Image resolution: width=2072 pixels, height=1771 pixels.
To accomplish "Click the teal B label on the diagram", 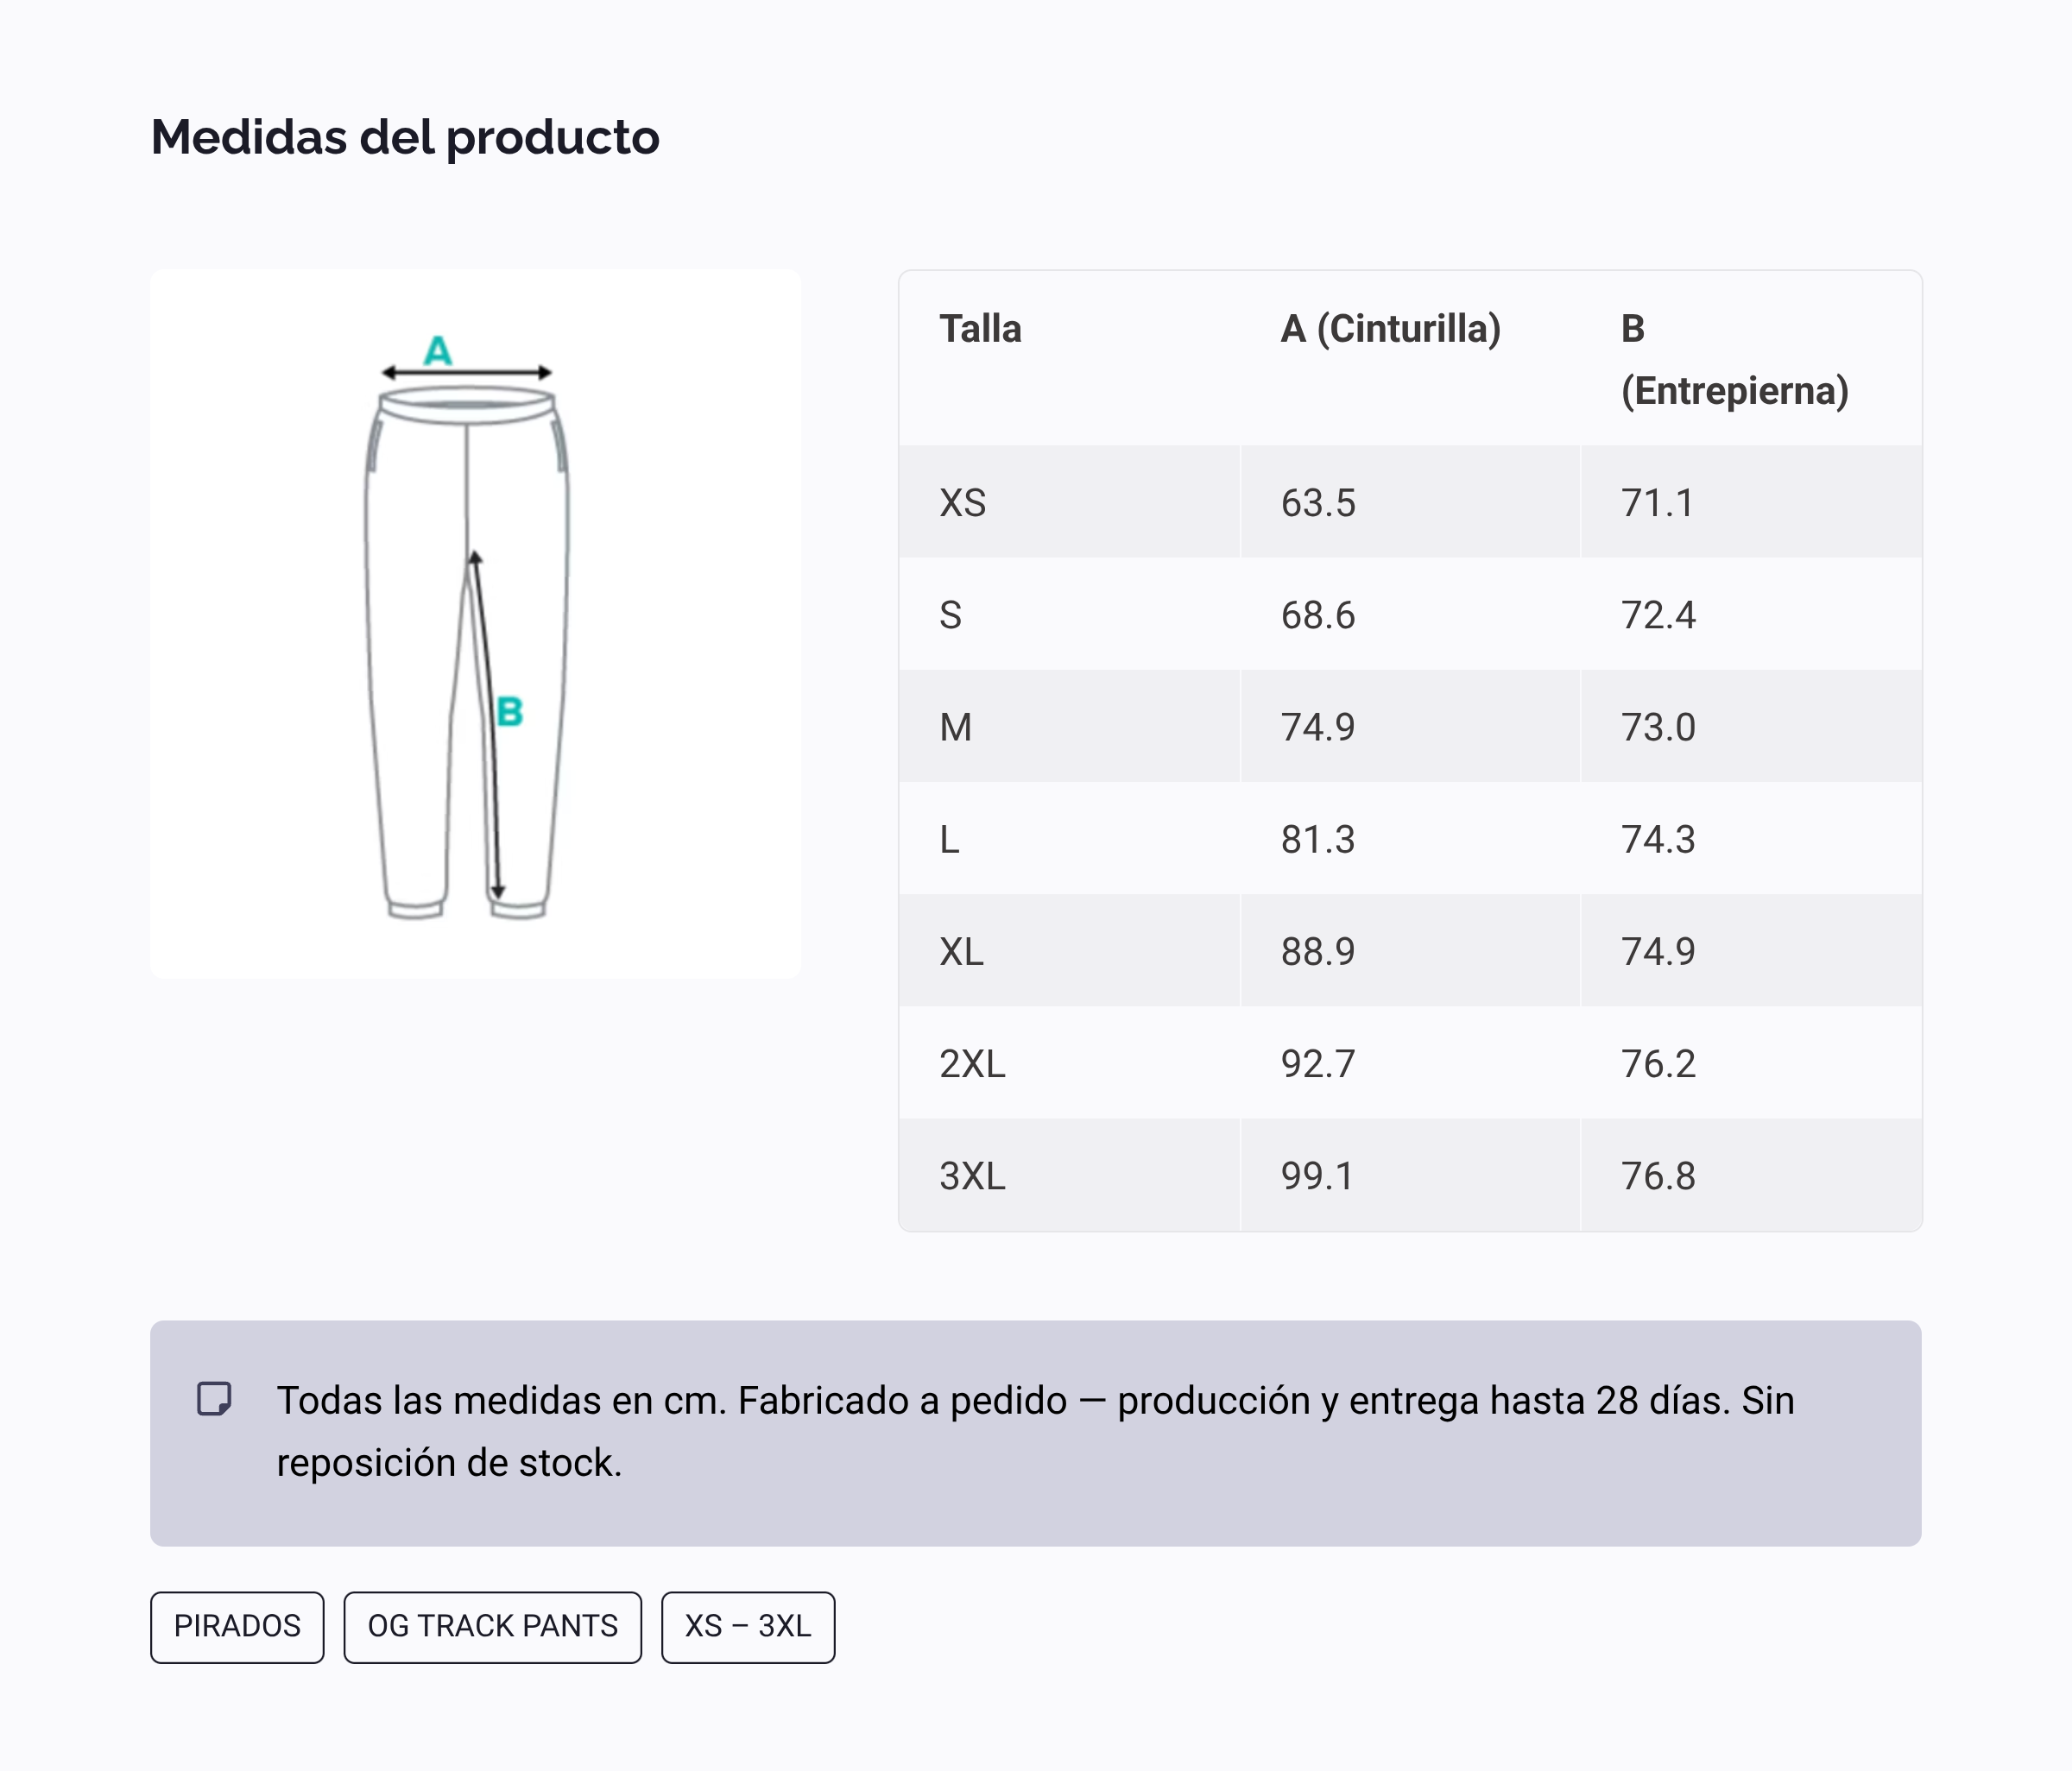I will (x=510, y=712).
